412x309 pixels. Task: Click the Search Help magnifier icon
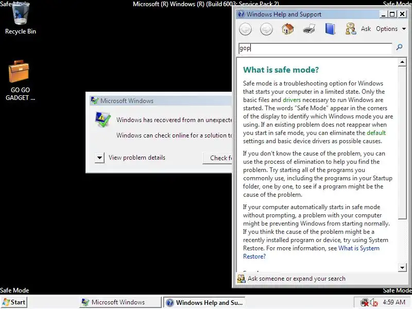point(400,47)
